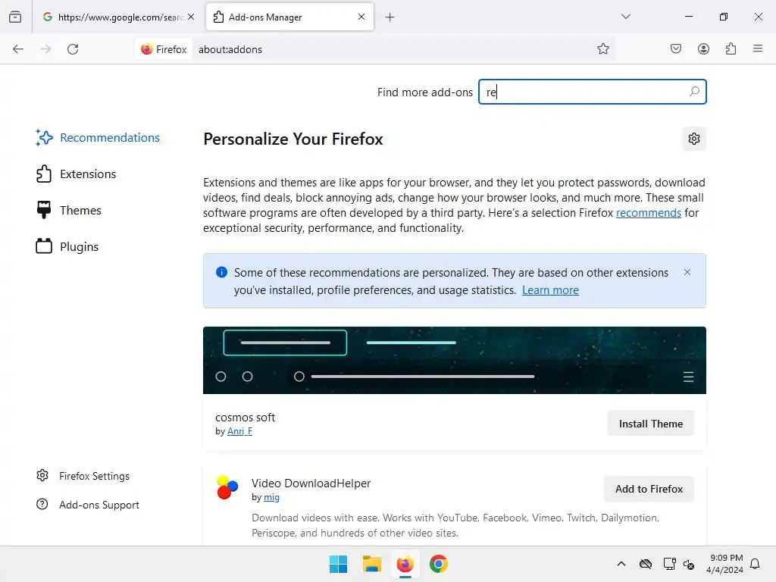The image size is (776, 582).
Task: Click cloud sync tray icon
Action: [646, 564]
